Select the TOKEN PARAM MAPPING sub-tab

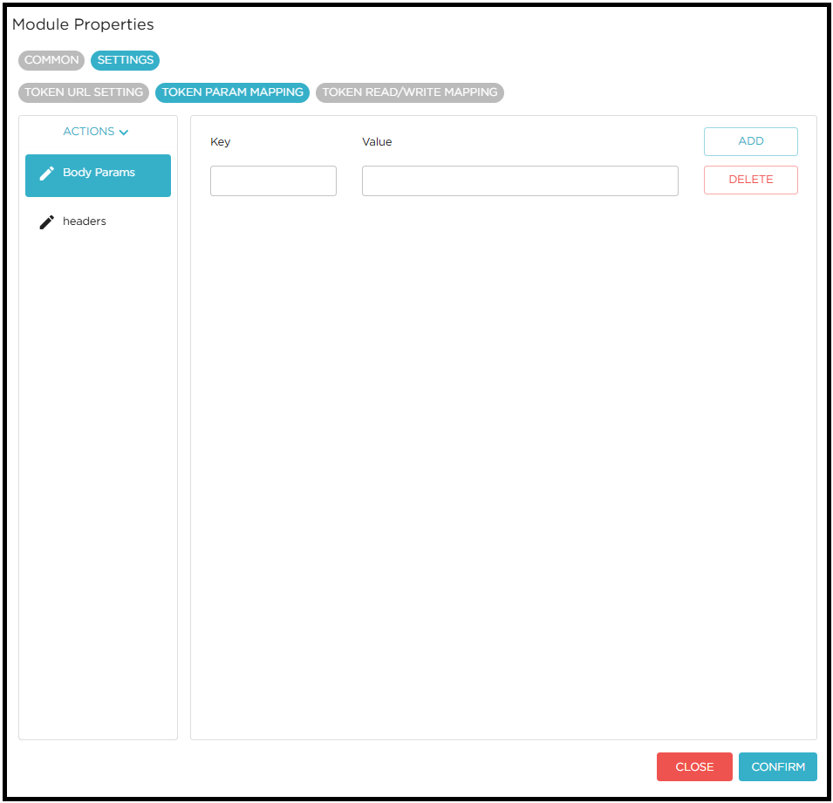click(232, 92)
